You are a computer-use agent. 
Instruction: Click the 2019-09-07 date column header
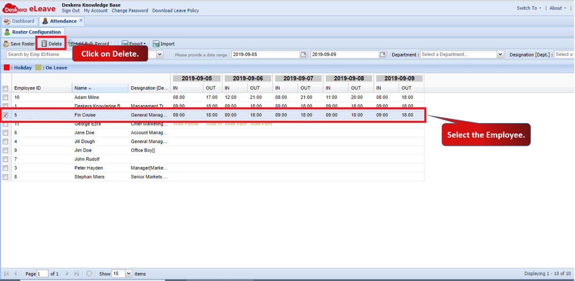click(298, 79)
